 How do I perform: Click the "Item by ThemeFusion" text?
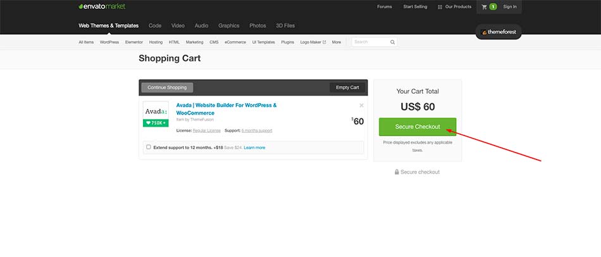pyautogui.click(x=195, y=120)
